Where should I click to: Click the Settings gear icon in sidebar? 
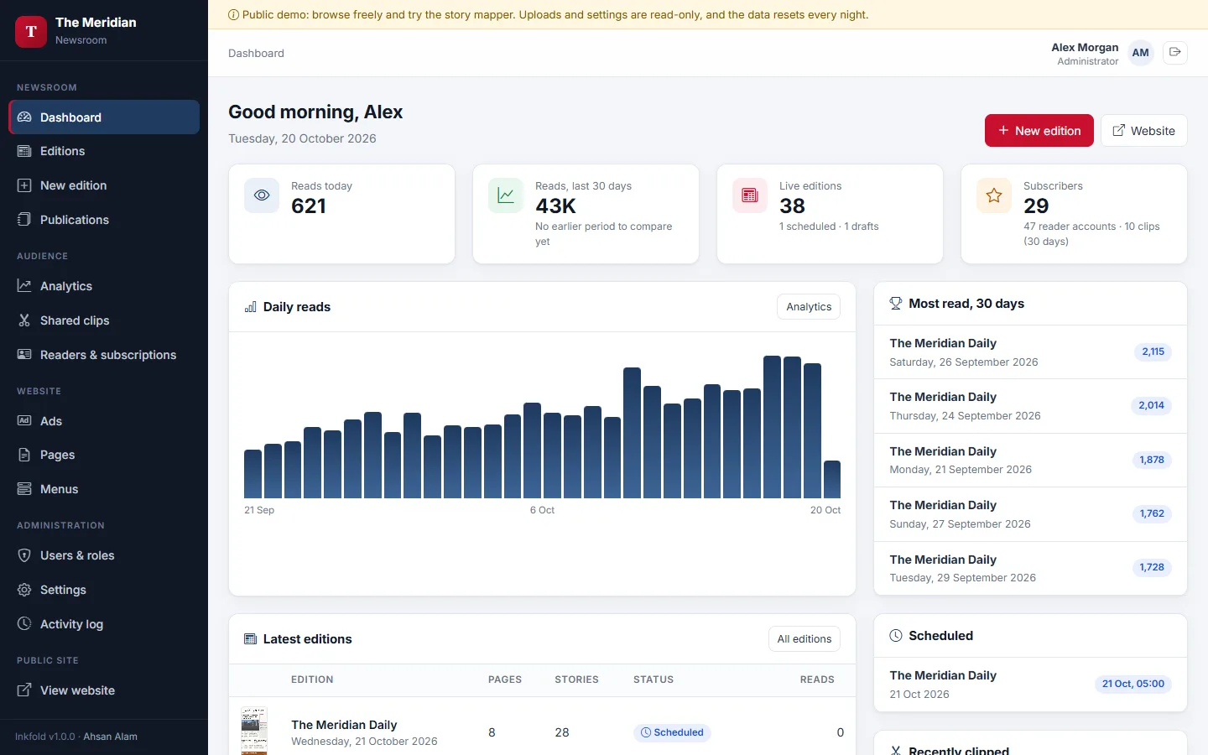pyautogui.click(x=24, y=590)
